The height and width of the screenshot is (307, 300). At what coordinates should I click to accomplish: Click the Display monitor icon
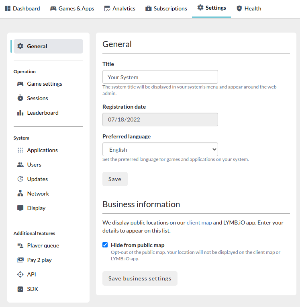tap(20, 208)
